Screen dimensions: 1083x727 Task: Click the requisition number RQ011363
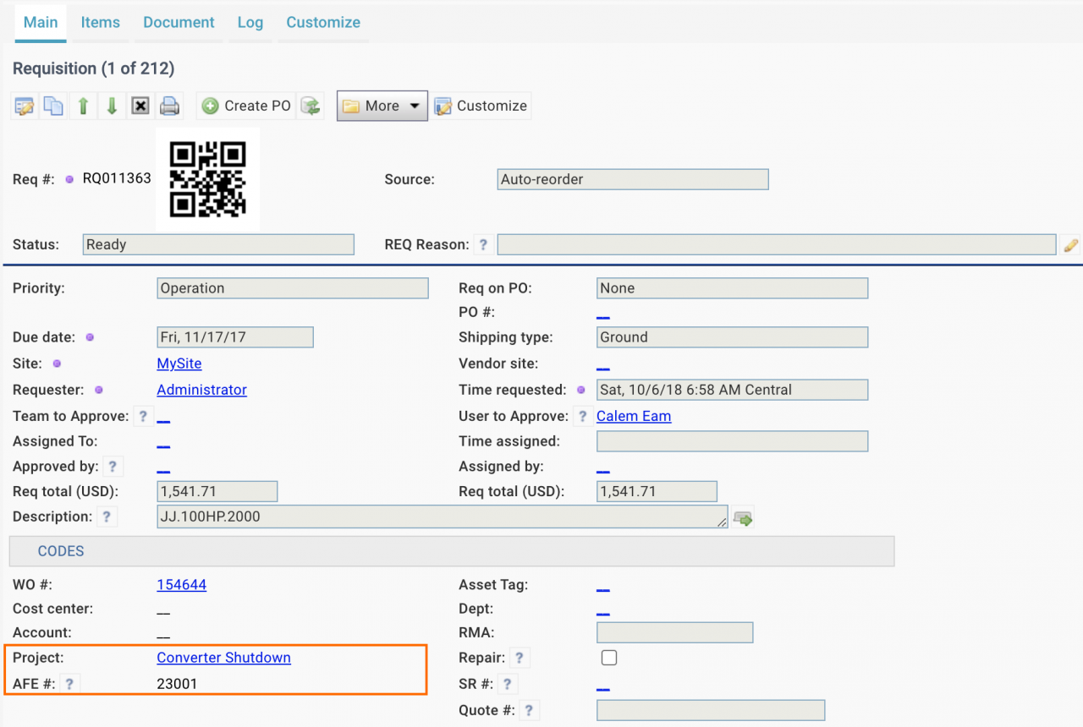(x=117, y=179)
